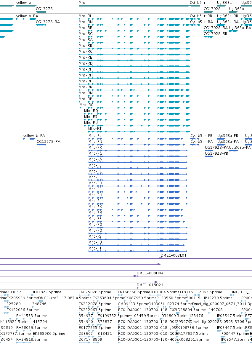This screenshot has height=344, width=252.
Task: Select the CG17928 gene label
Action: click(212, 9)
